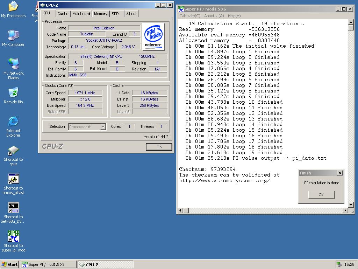Expand the Processor #1 selection dropdown
This screenshot has height=269, width=358.
point(103,127)
